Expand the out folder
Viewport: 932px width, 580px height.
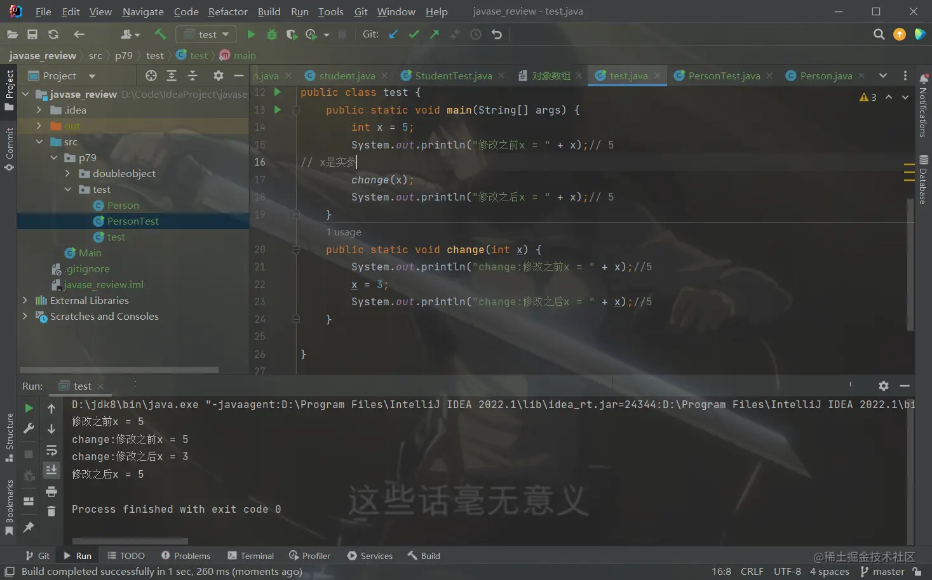click(39, 126)
